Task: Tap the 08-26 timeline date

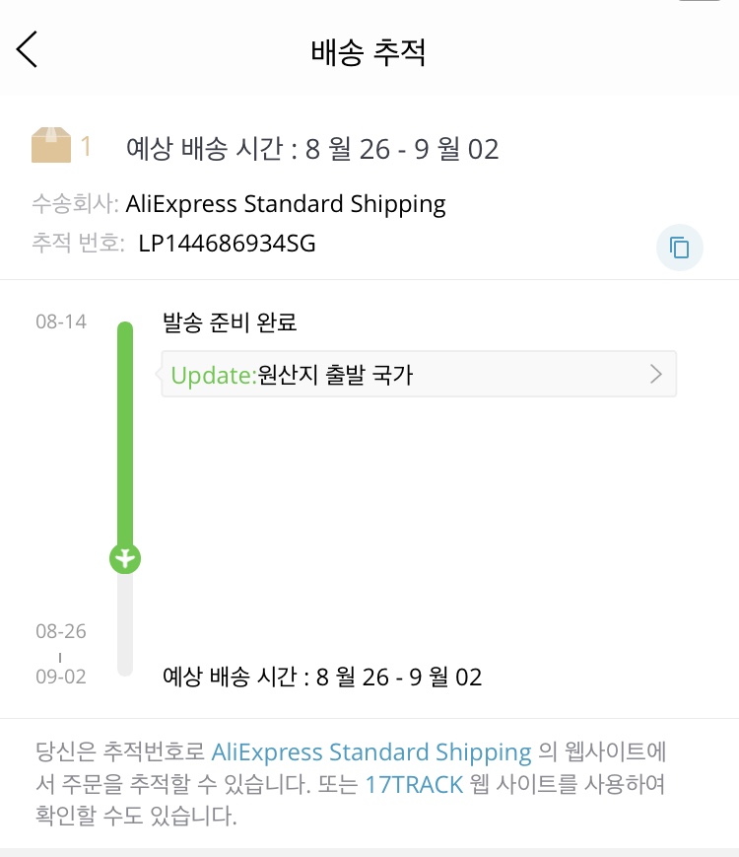Action: click(x=60, y=631)
